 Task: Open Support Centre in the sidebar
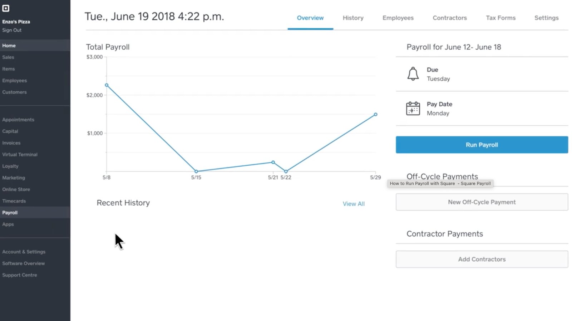click(20, 275)
